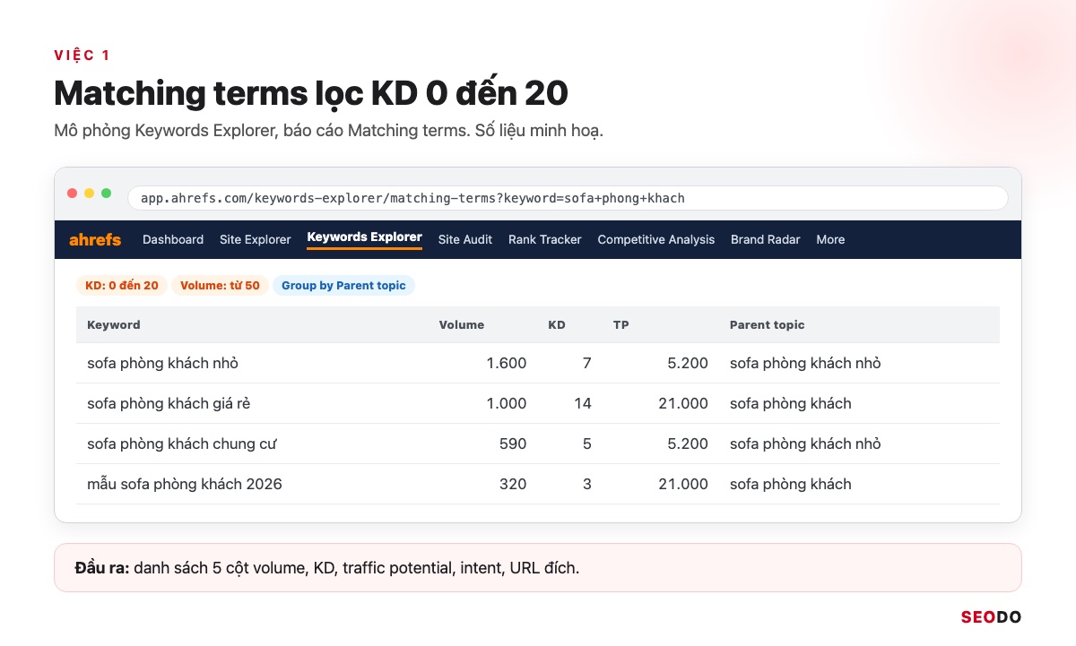Open the Dashboard menu item

click(x=173, y=239)
